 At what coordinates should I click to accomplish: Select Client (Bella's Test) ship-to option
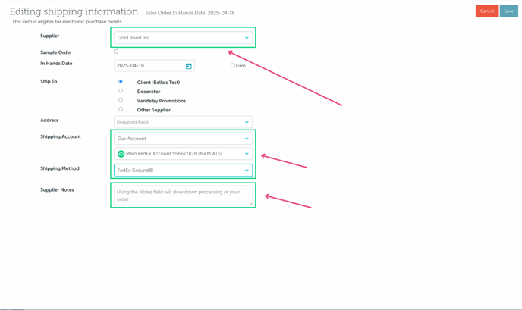(x=121, y=82)
